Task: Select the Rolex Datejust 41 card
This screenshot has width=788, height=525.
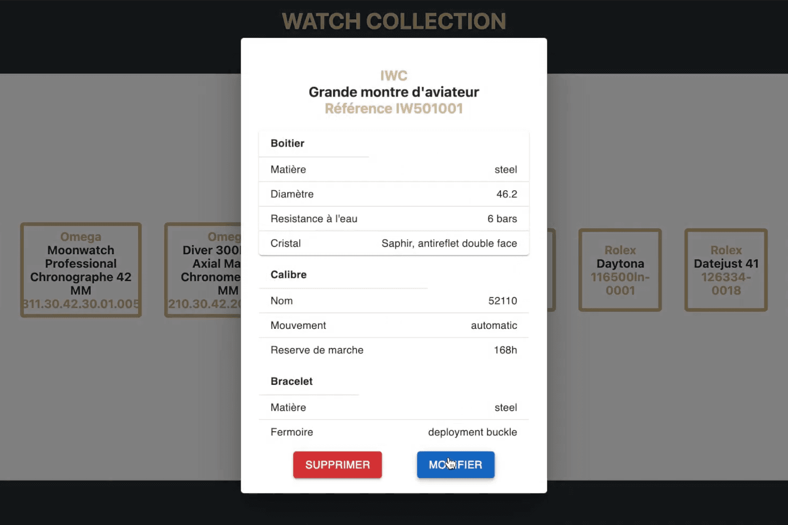Action: point(726,270)
